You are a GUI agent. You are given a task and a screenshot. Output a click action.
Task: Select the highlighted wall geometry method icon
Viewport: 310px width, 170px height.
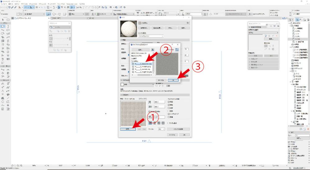(x=48, y=14)
